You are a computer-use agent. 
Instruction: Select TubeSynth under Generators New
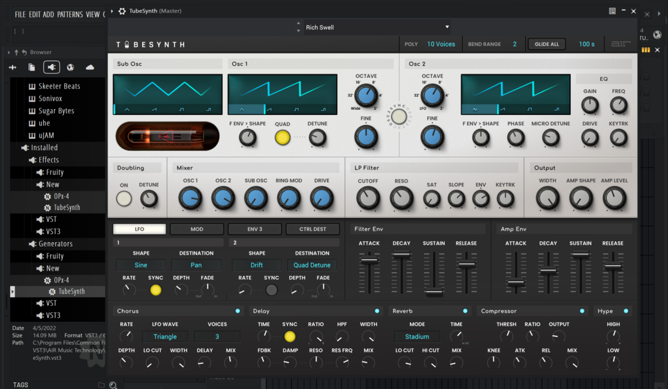click(x=67, y=291)
